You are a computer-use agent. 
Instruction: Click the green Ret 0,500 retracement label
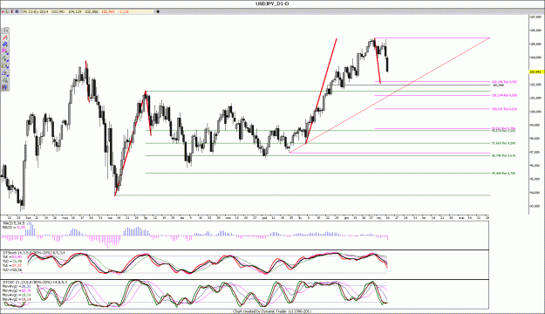coord(503,143)
